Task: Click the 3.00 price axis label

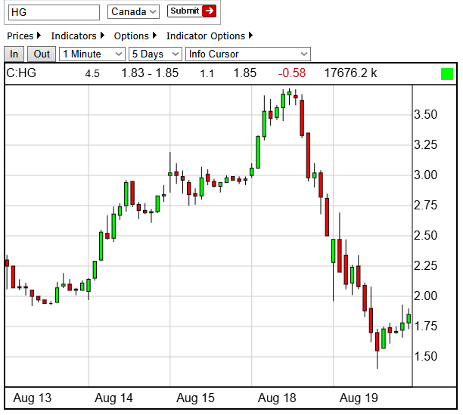Action: pos(425,175)
